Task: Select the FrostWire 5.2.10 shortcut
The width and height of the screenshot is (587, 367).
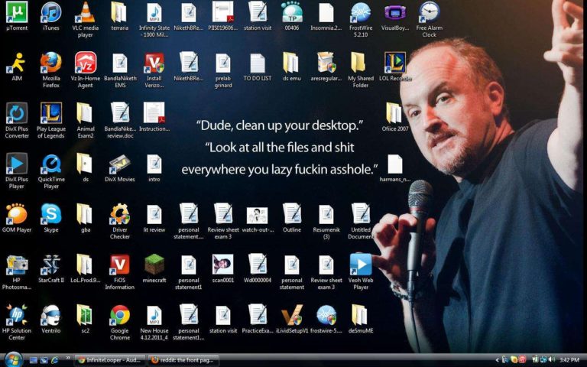Action: pos(360,13)
